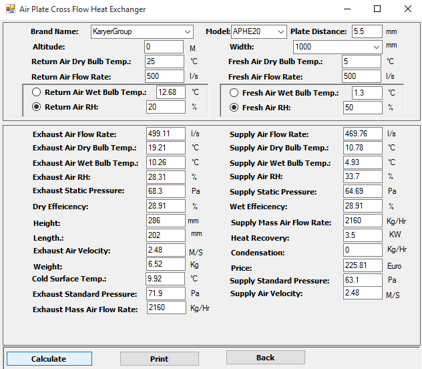Maximize the heat exchanger window

pyautogui.click(x=377, y=9)
